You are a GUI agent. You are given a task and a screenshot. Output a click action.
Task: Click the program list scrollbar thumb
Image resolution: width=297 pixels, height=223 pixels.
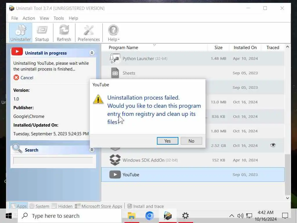[287, 175]
